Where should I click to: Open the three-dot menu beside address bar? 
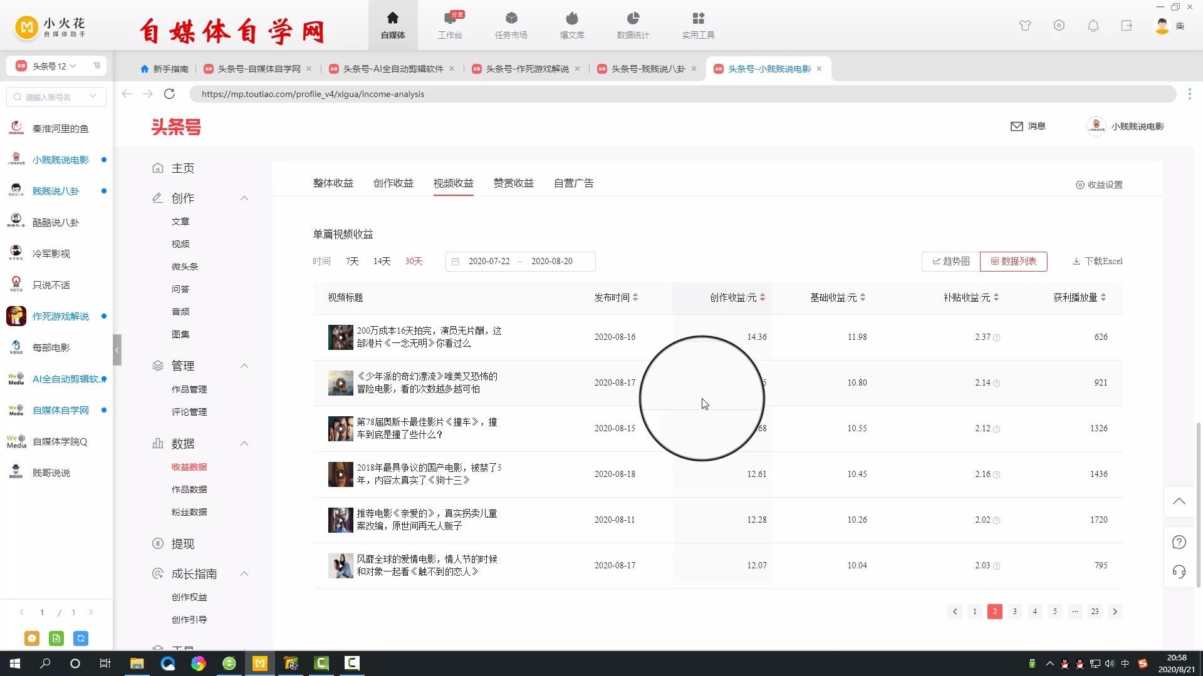coord(1189,94)
